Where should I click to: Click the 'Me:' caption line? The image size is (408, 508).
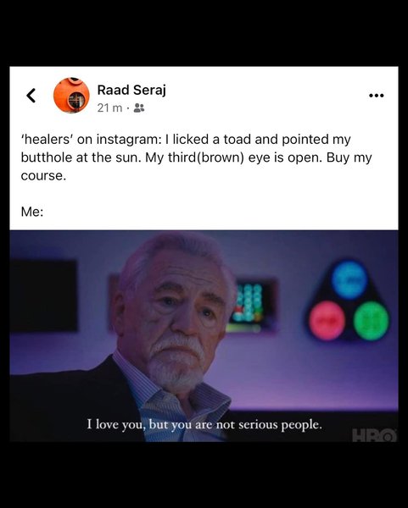point(32,212)
